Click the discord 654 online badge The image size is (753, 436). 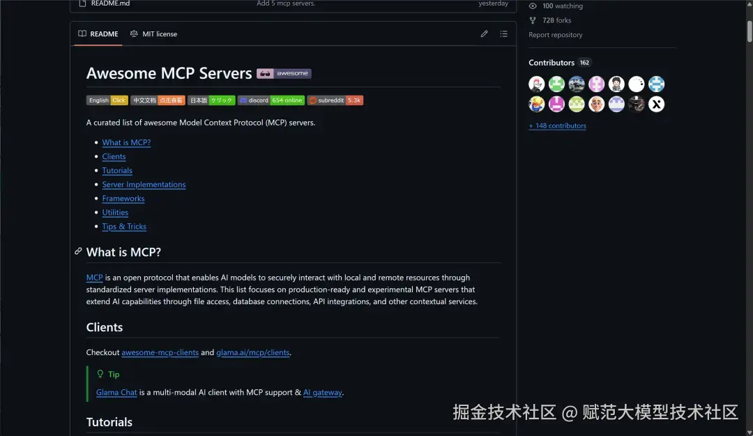coord(271,100)
